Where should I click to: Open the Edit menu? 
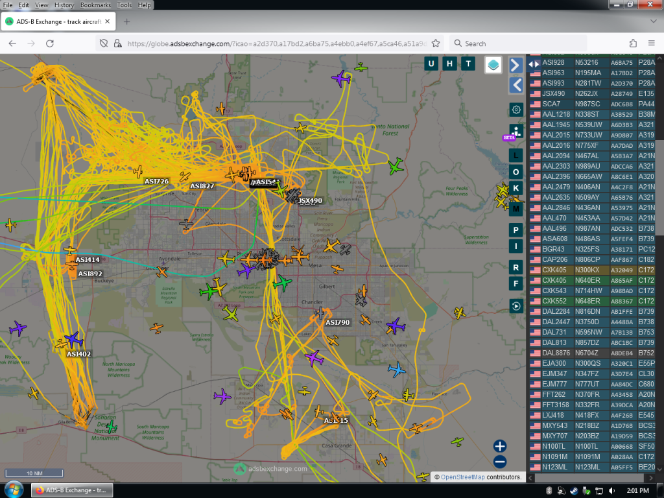[24, 5]
